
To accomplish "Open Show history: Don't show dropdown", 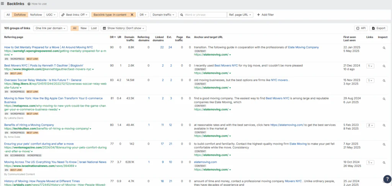I will tap(124, 28).
